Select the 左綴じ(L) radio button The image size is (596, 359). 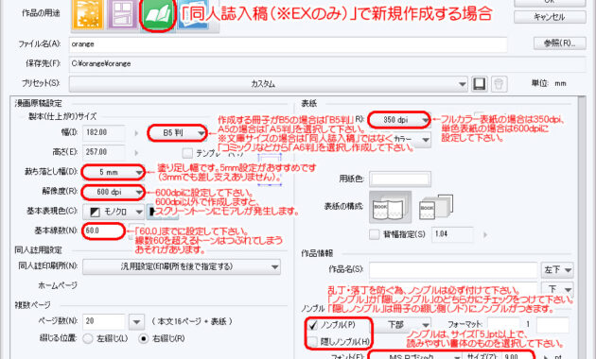(x=88, y=338)
